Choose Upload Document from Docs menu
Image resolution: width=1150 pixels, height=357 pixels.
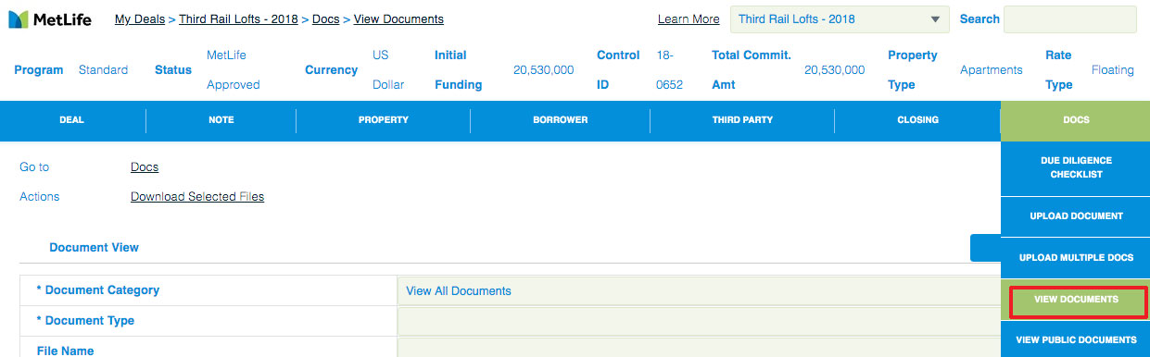1076,216
